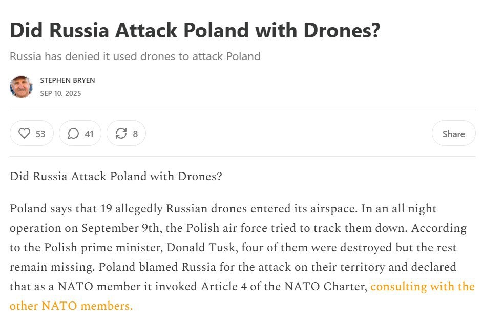Image resolution: width=504 pixels, height=324 pixels.
Task: Click the comment count 41
Action: tap(89, 134)
